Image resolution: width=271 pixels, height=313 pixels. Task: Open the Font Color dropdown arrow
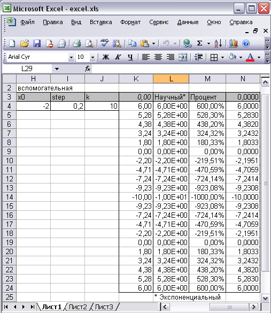point(259,57)
